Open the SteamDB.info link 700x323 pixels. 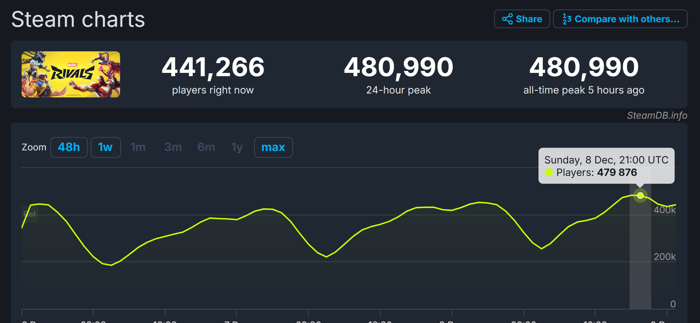point(657,115)
